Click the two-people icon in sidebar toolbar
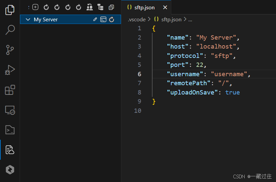The image size is (276, 182). tap(90, 7)
